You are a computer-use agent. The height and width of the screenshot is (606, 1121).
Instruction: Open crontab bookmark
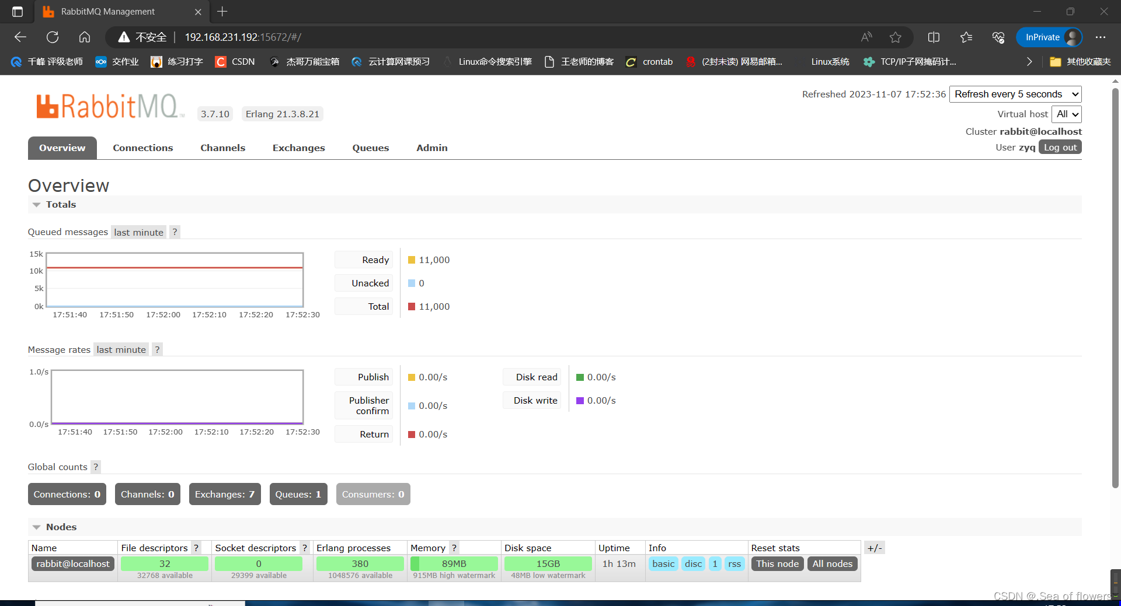pyautogui.click(x=649, y=62)
